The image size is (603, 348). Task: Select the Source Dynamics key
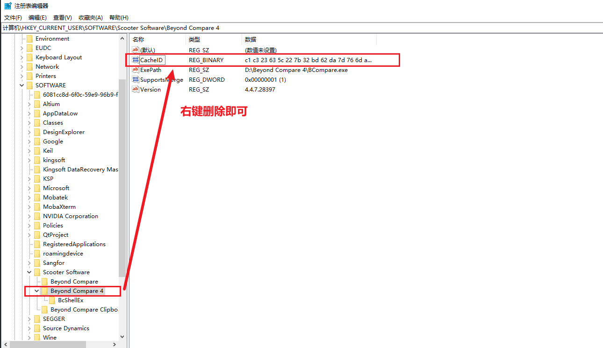click(x=66, y=328)
